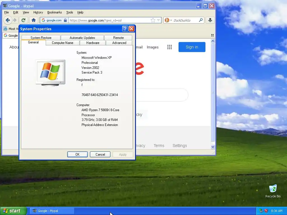
Task: Reload the page with the refresh icon
Action: tap(23, 20)
